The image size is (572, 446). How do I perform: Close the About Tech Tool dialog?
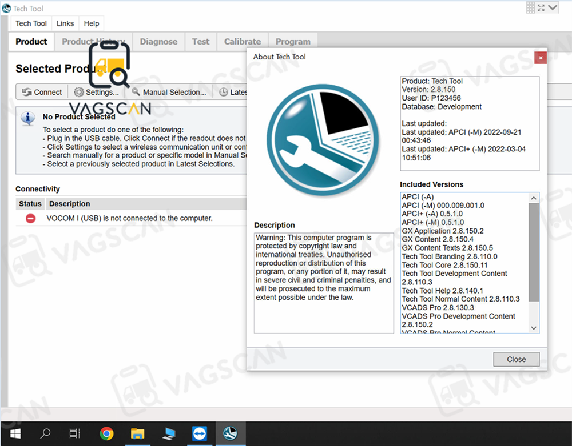[x=516, y=359]
